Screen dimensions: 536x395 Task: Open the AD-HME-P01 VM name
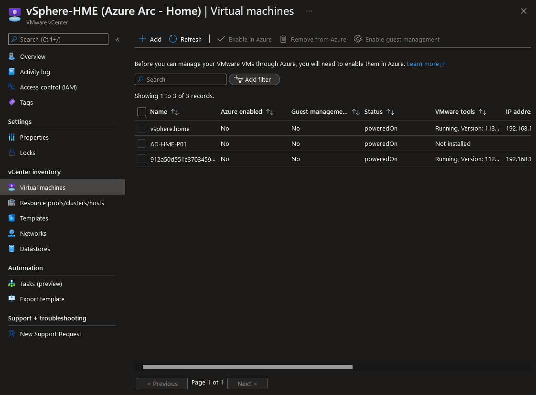[169, 144]
